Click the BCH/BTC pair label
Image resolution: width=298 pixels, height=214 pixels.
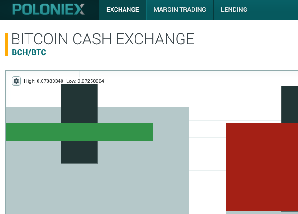(29, 52)
